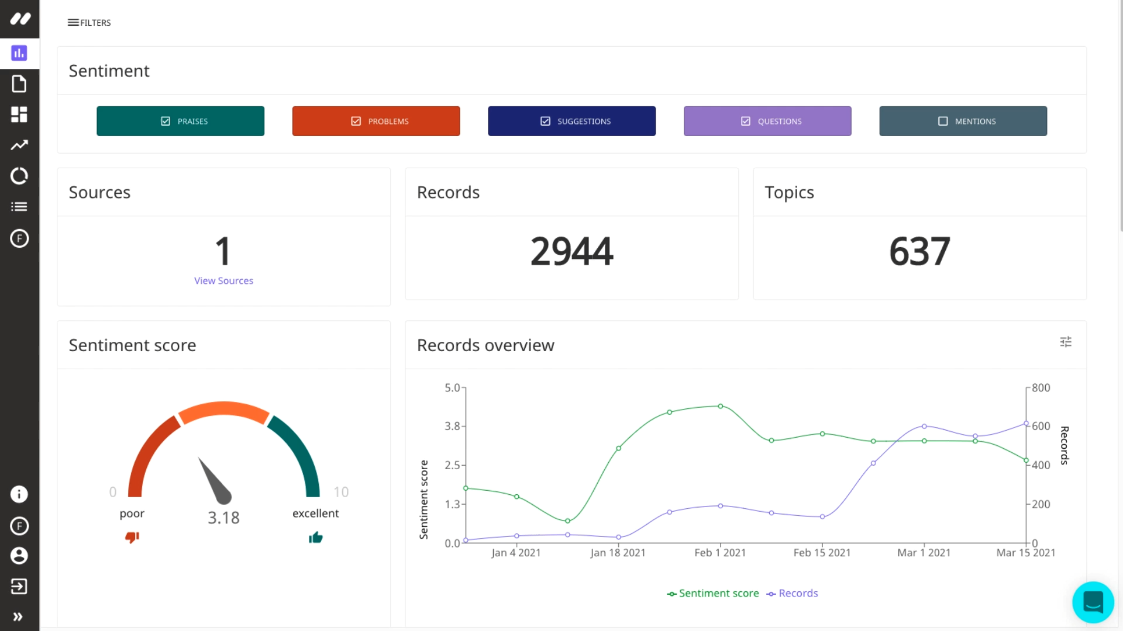The height and width of the screenshot is (631, 1123).
Task: Toggle Sentiment score legend entry
Action: click(x=712, y=593)
